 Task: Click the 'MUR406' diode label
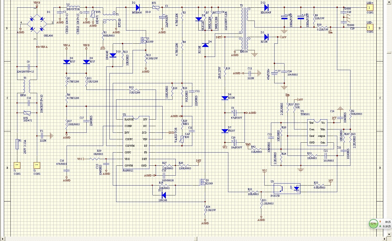137,12
